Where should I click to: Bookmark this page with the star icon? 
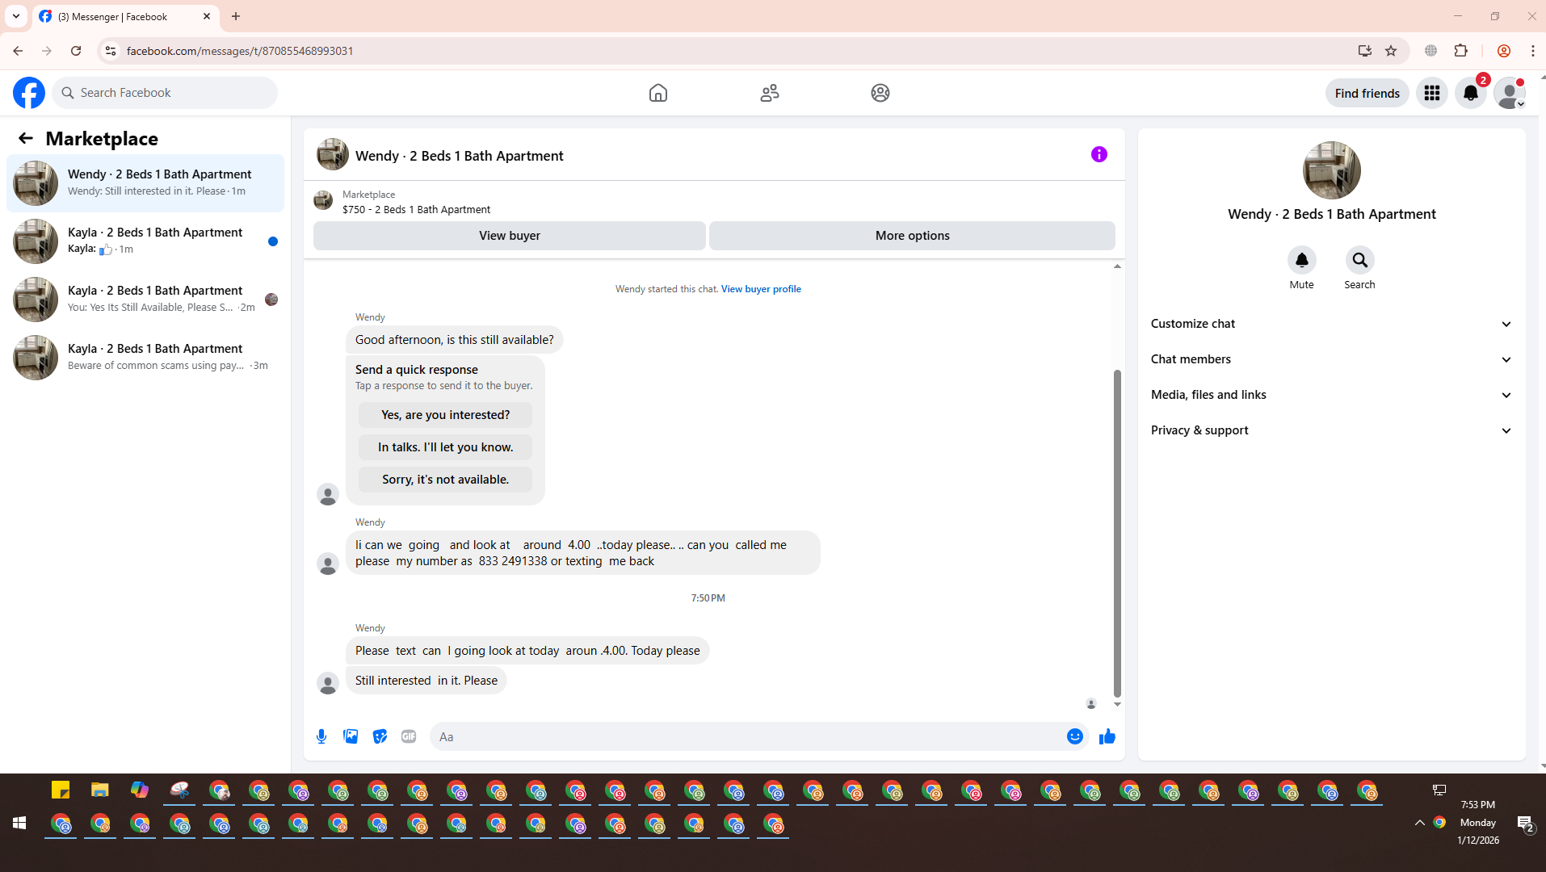(x=1391, y=51)
